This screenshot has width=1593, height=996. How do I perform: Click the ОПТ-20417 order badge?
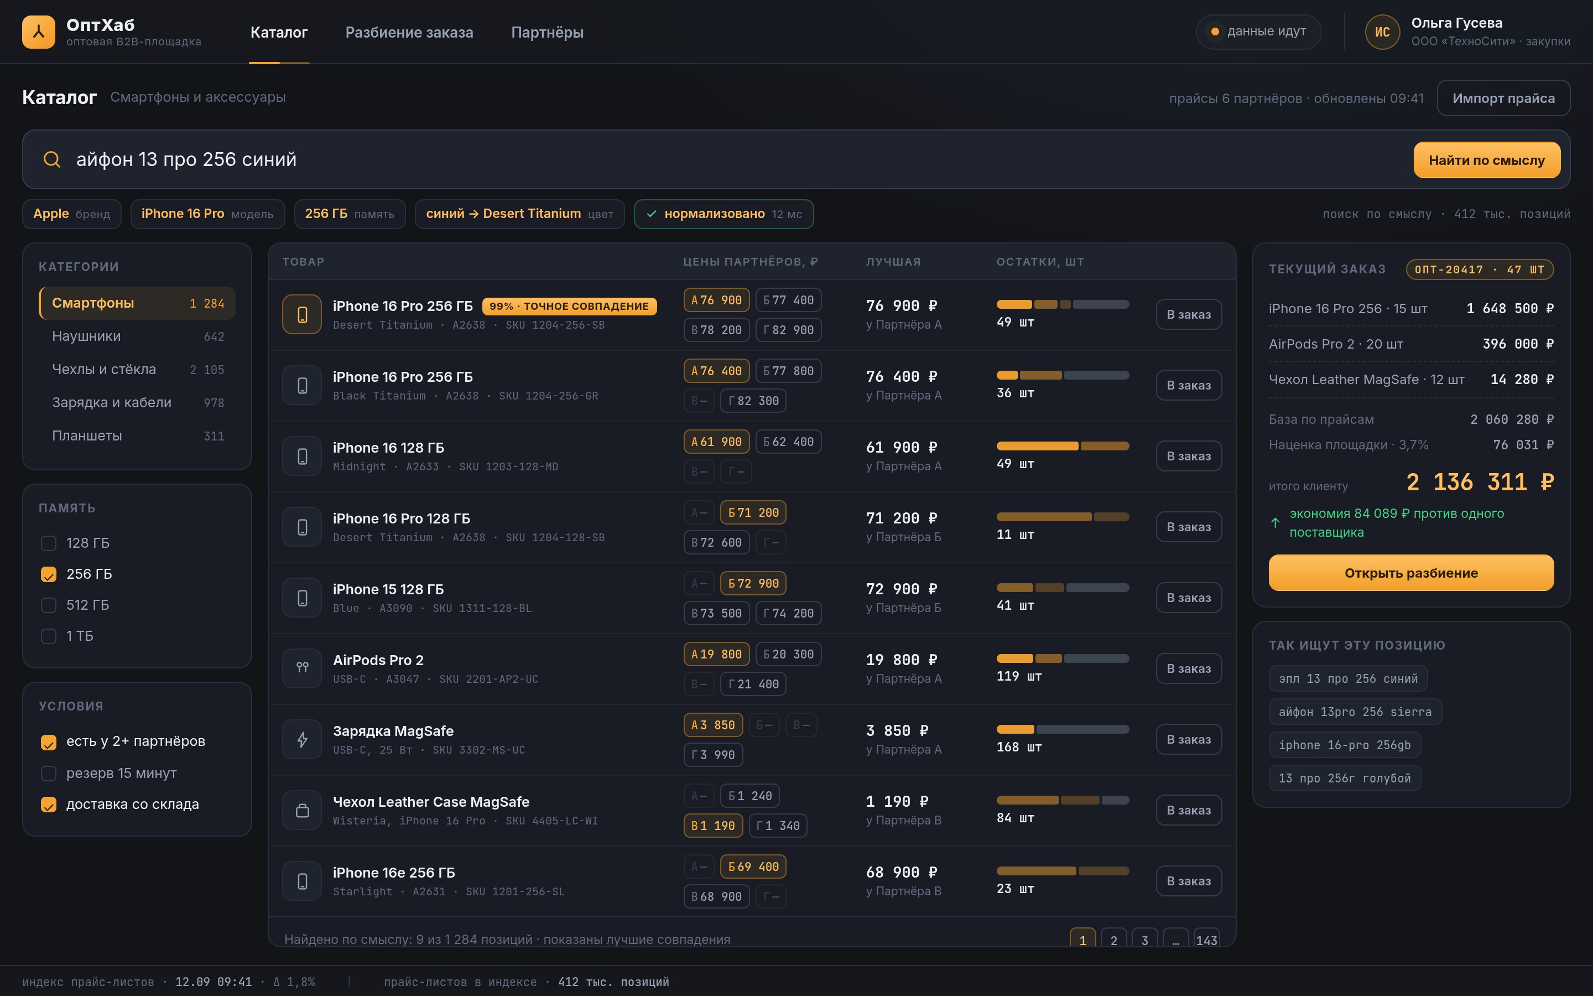point(1479,269)
